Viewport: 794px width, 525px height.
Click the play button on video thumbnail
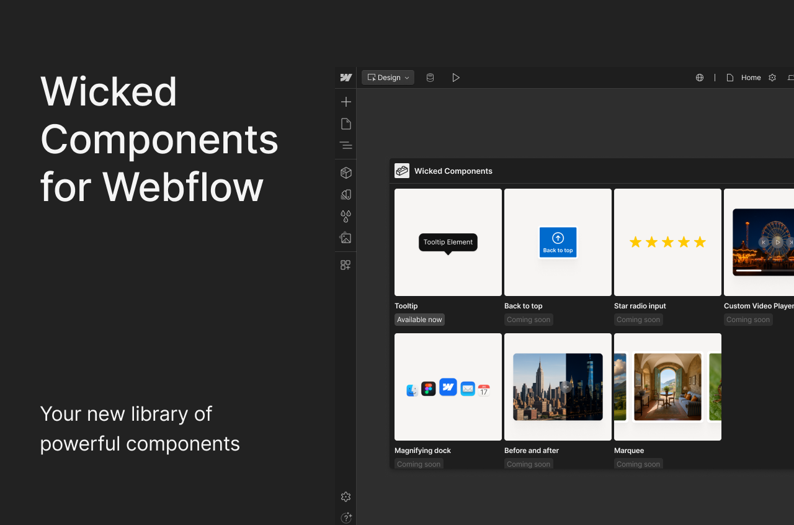tap(777, 242)
